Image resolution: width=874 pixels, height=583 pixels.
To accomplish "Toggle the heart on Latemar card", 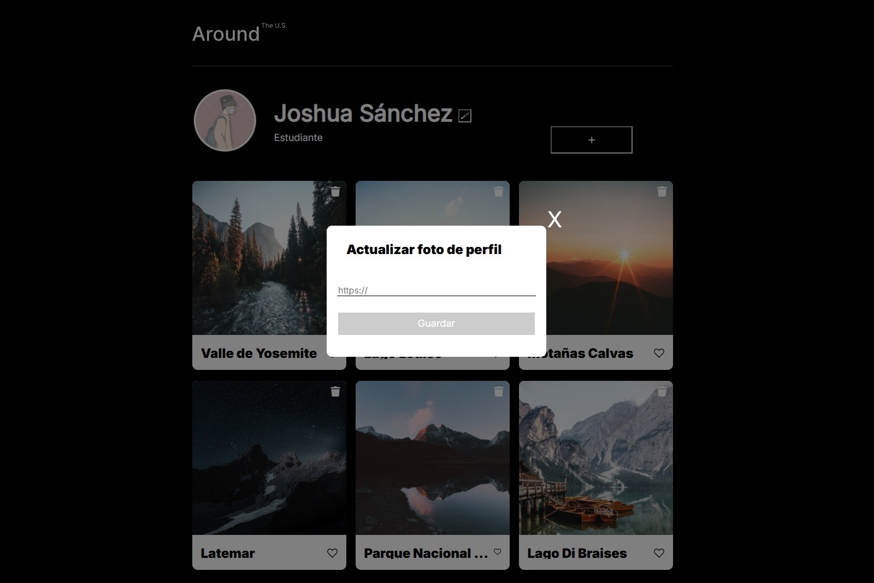I will [332, 553].
